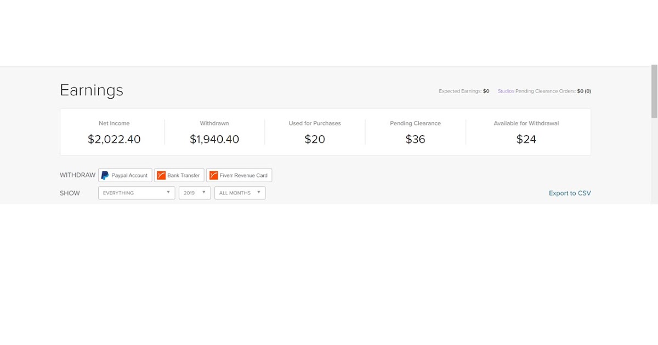Screen dimensions: 658x345
Task: Click the Withdrawn $1,940.40 amount
Action: (214, 139)
